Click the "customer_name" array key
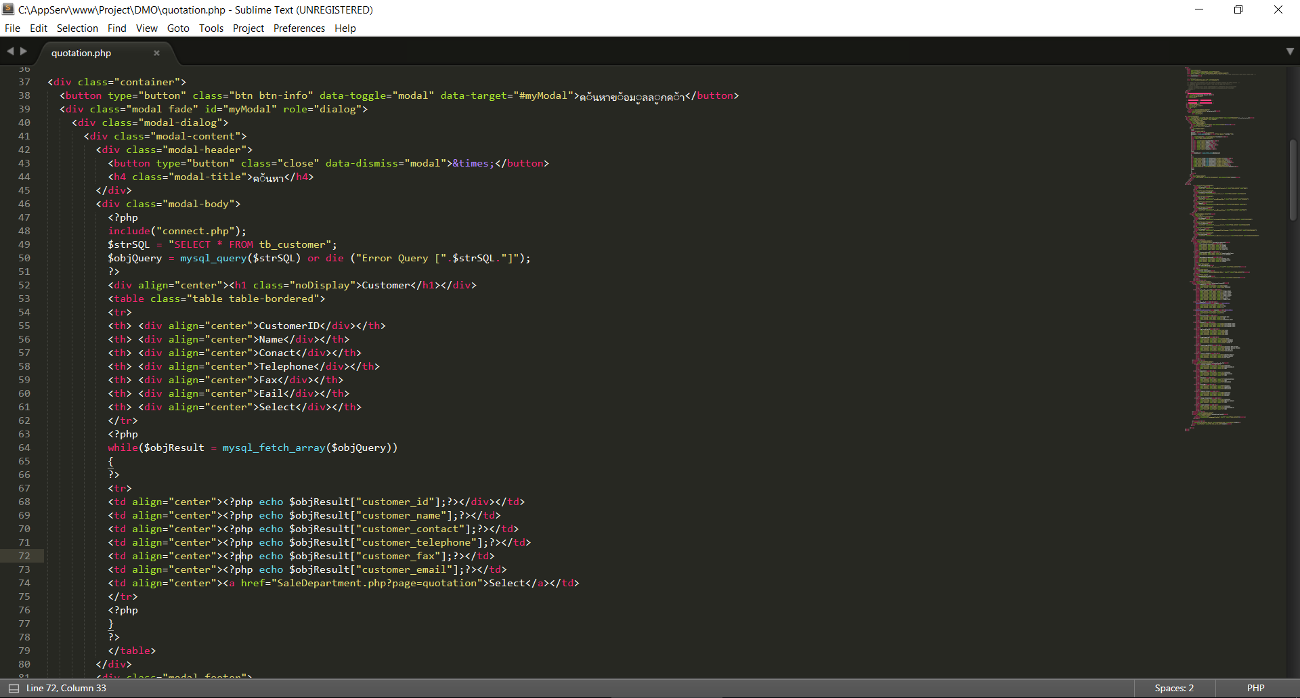This screenshot has height=698, width=1300. coord(401,515)
